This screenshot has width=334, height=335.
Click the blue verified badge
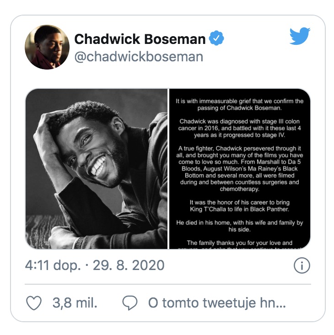click(x=216, y=38)
